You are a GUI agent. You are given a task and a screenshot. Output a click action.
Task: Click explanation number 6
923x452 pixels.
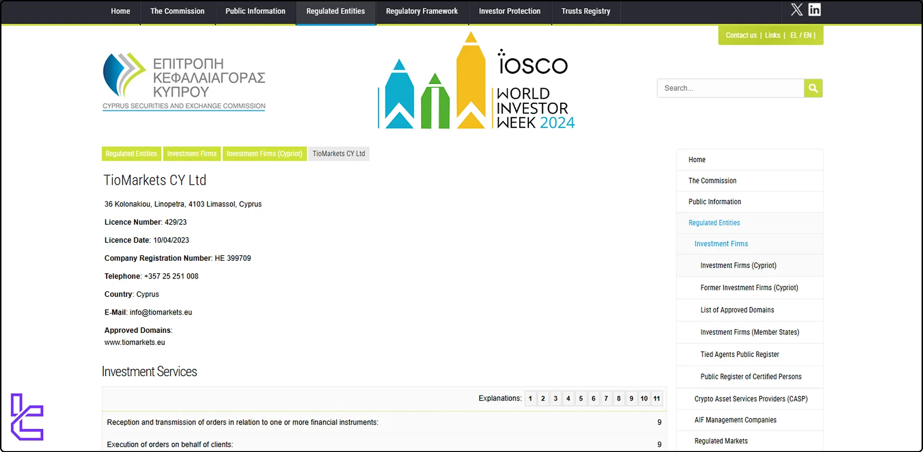click(x=594, y=399)
